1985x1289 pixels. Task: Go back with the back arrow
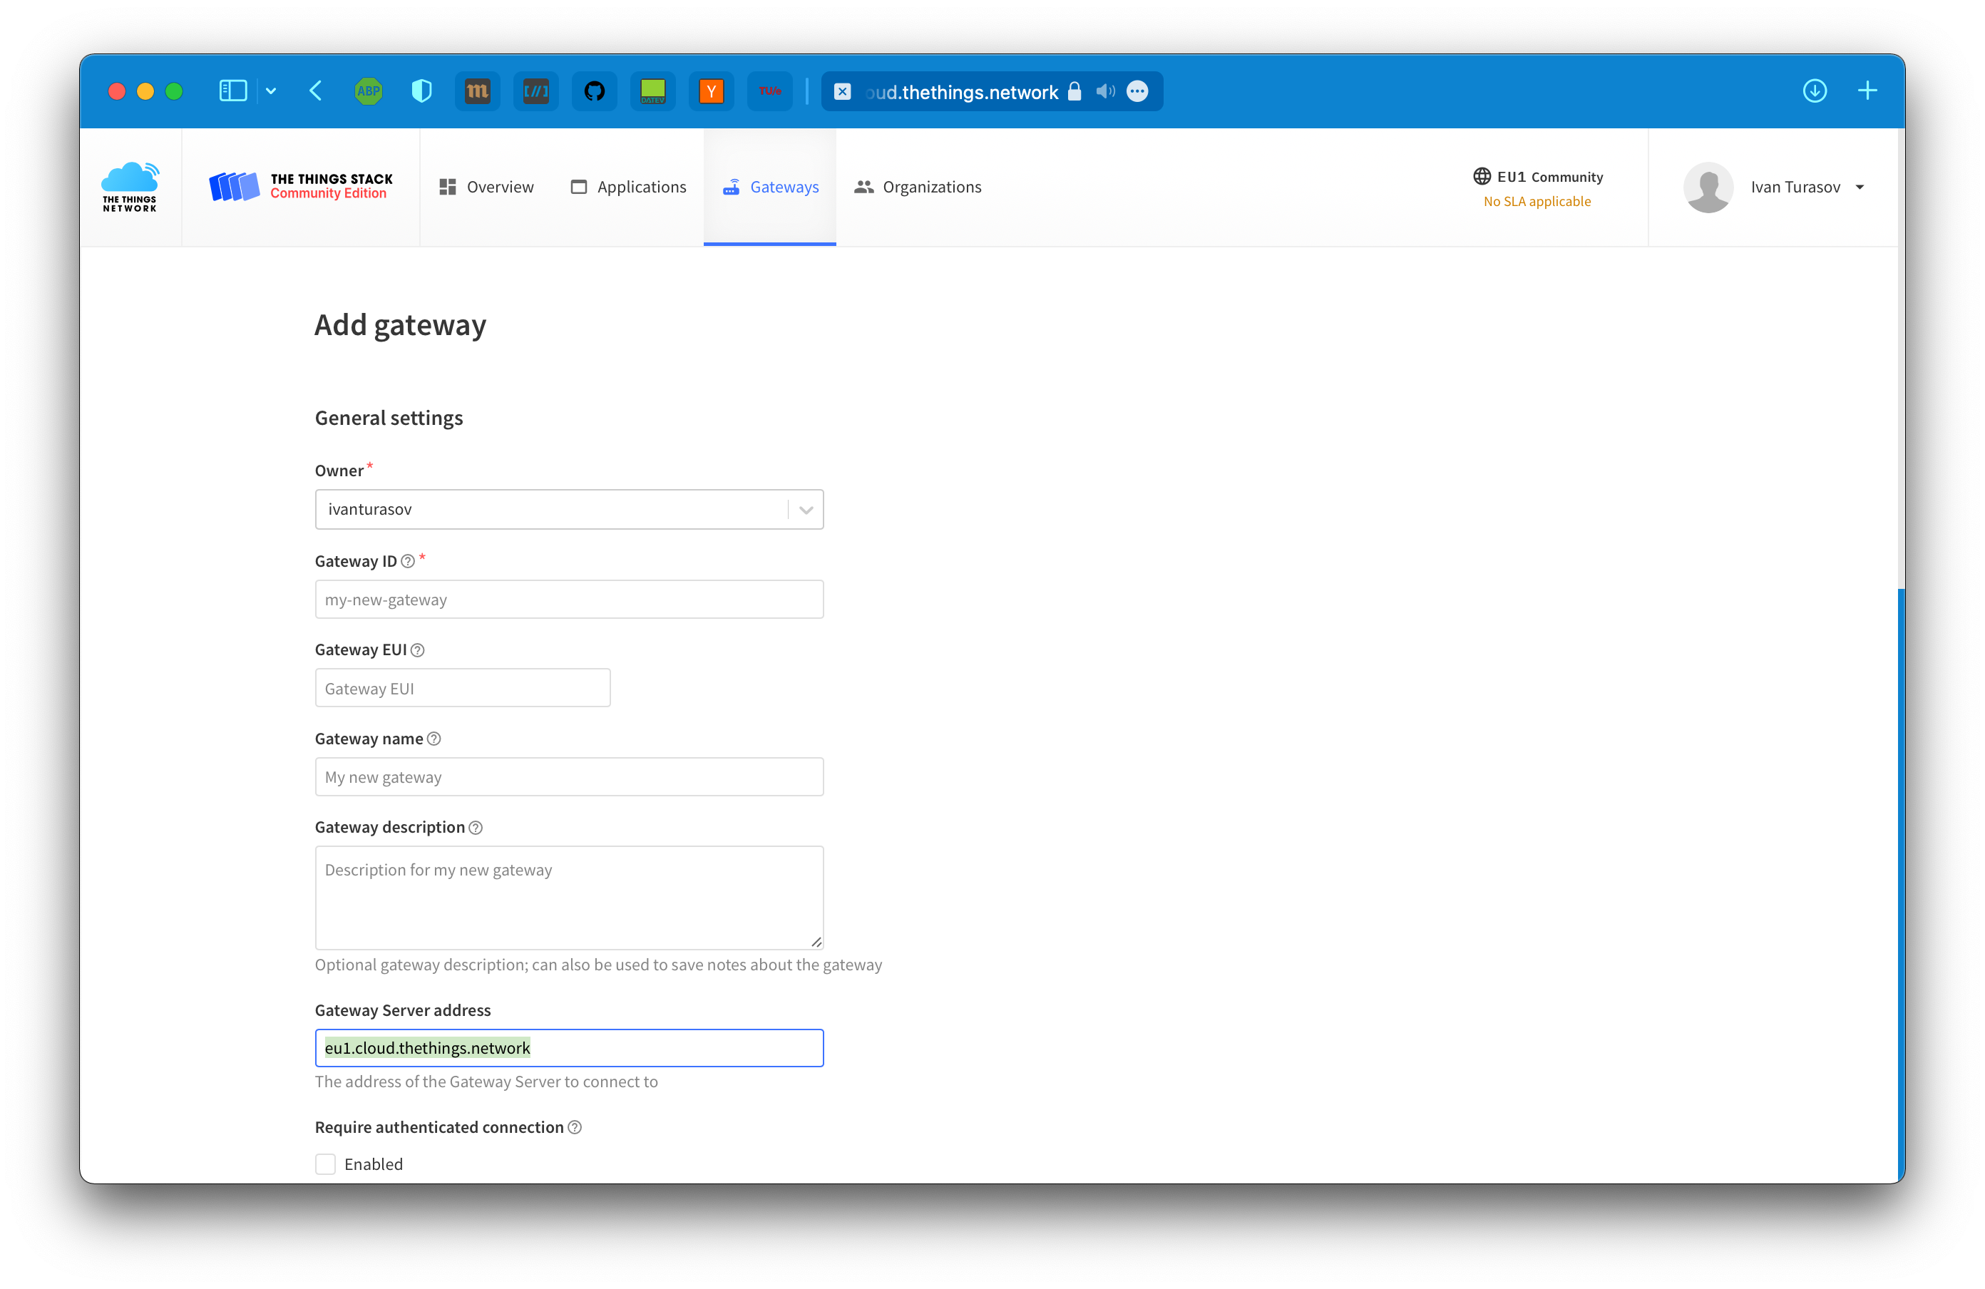[x=315, y=91]
